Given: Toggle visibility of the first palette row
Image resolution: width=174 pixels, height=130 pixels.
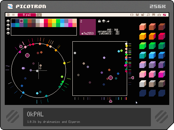Looking at the screenshot, I should tap(8, 21).
